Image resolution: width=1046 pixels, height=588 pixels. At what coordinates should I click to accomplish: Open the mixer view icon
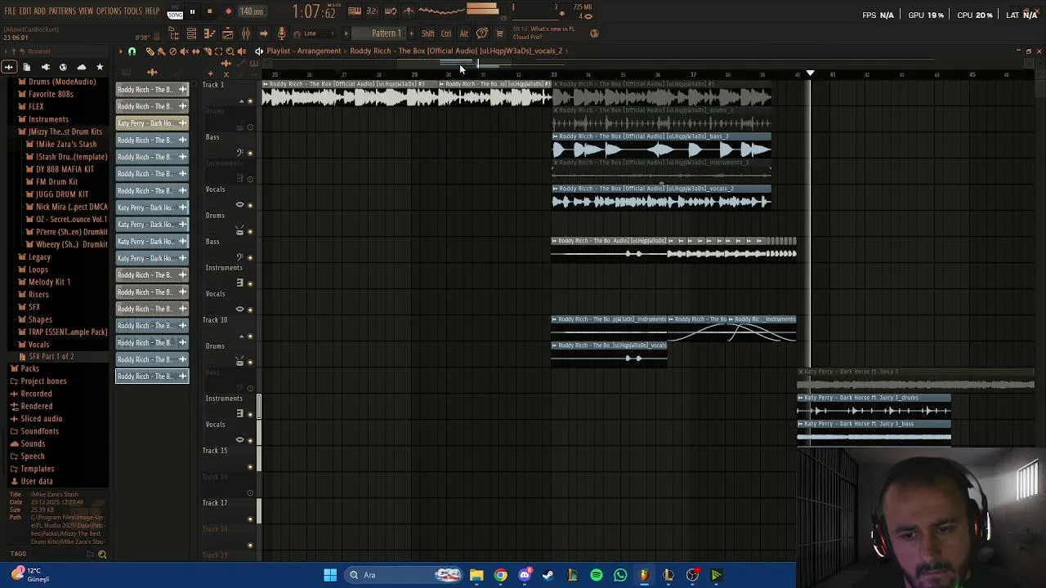click(245, 33)
